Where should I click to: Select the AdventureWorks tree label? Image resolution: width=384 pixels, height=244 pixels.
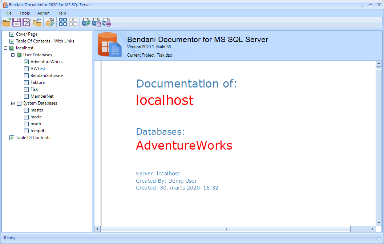47,62
